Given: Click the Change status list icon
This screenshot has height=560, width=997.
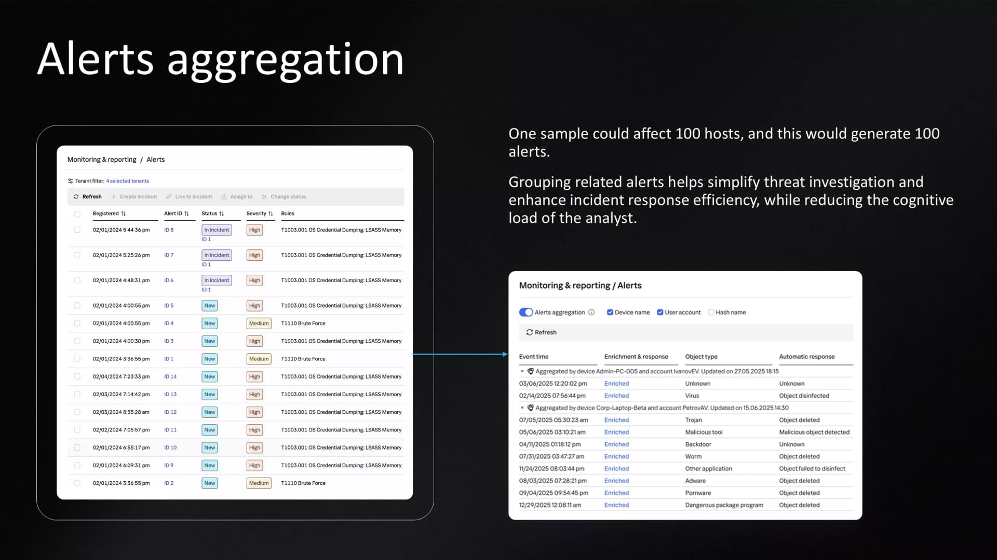Looking at the screenshot, I should tap(264, 197).
